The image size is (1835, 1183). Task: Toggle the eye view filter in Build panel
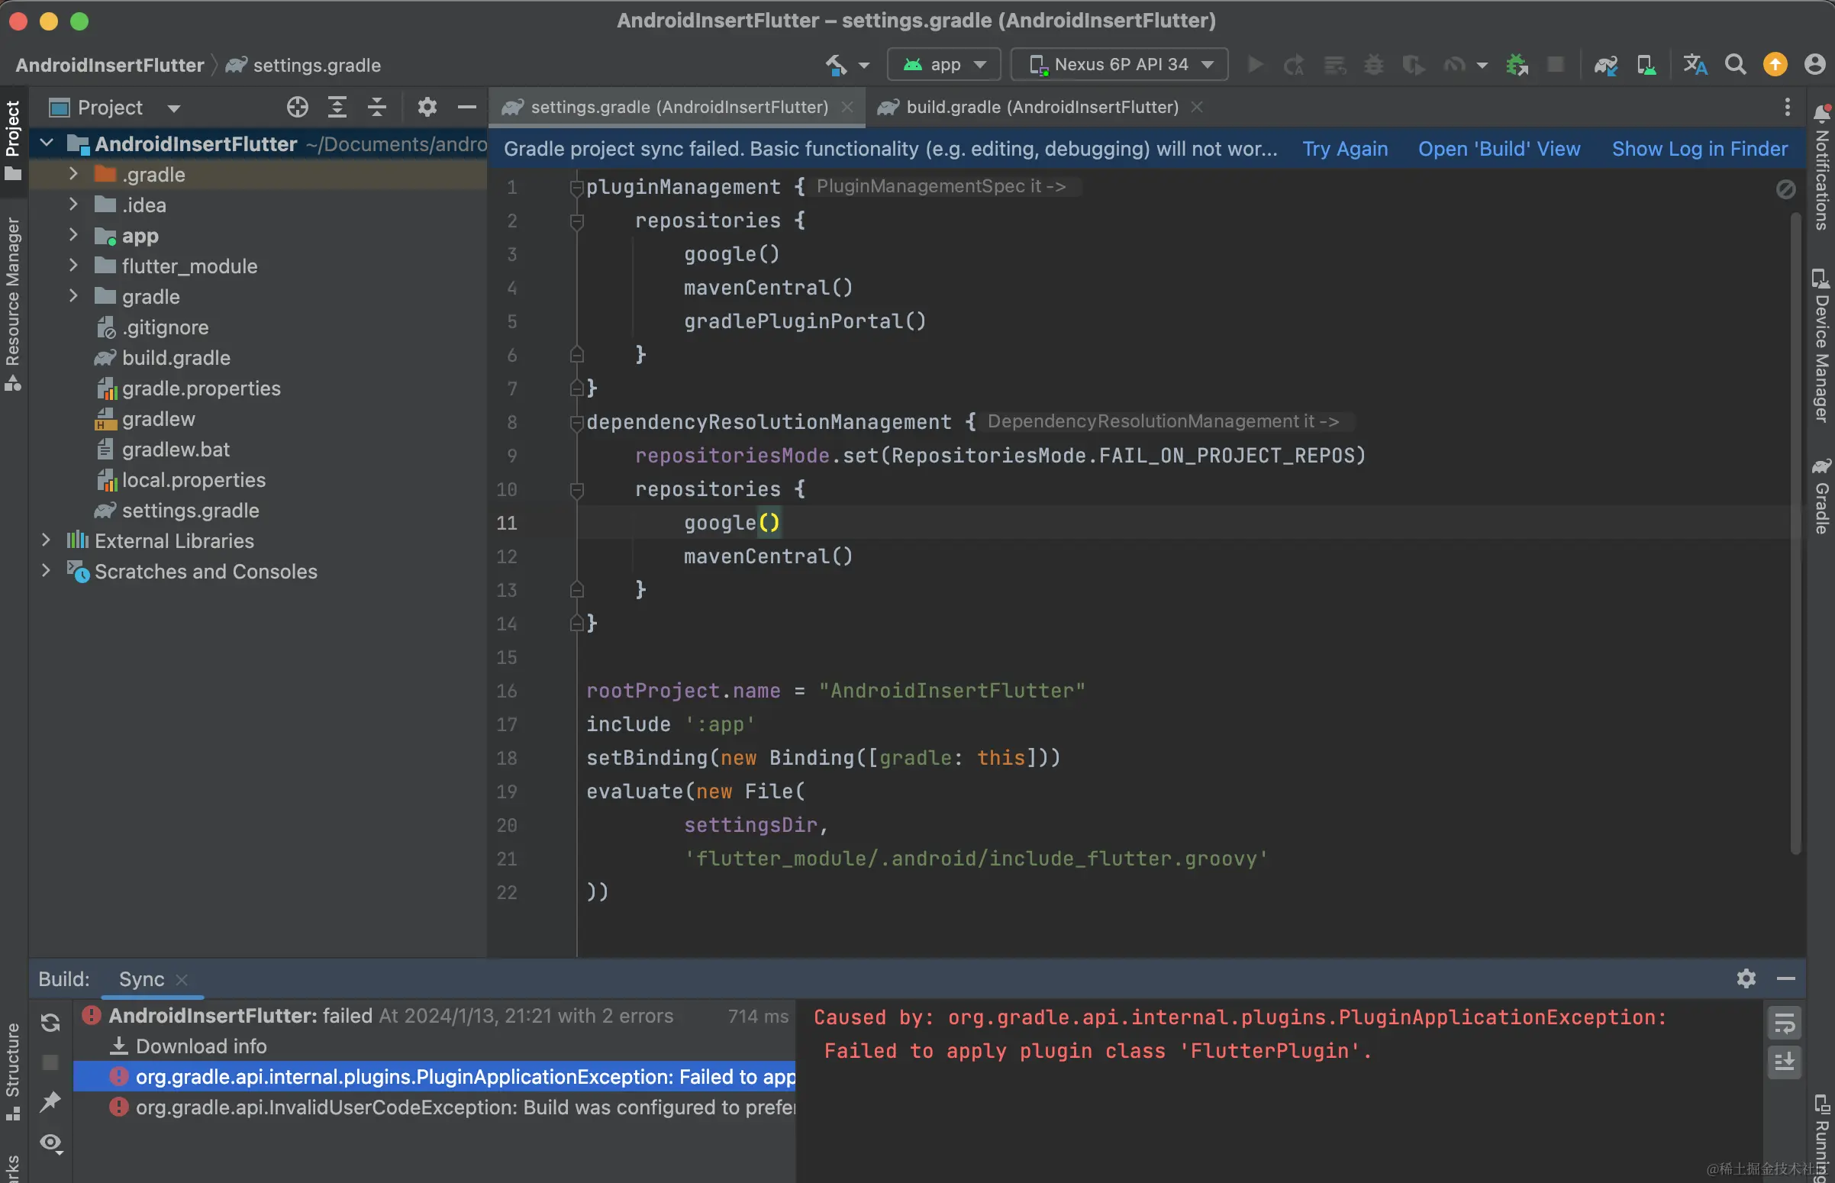(50, 1143)
